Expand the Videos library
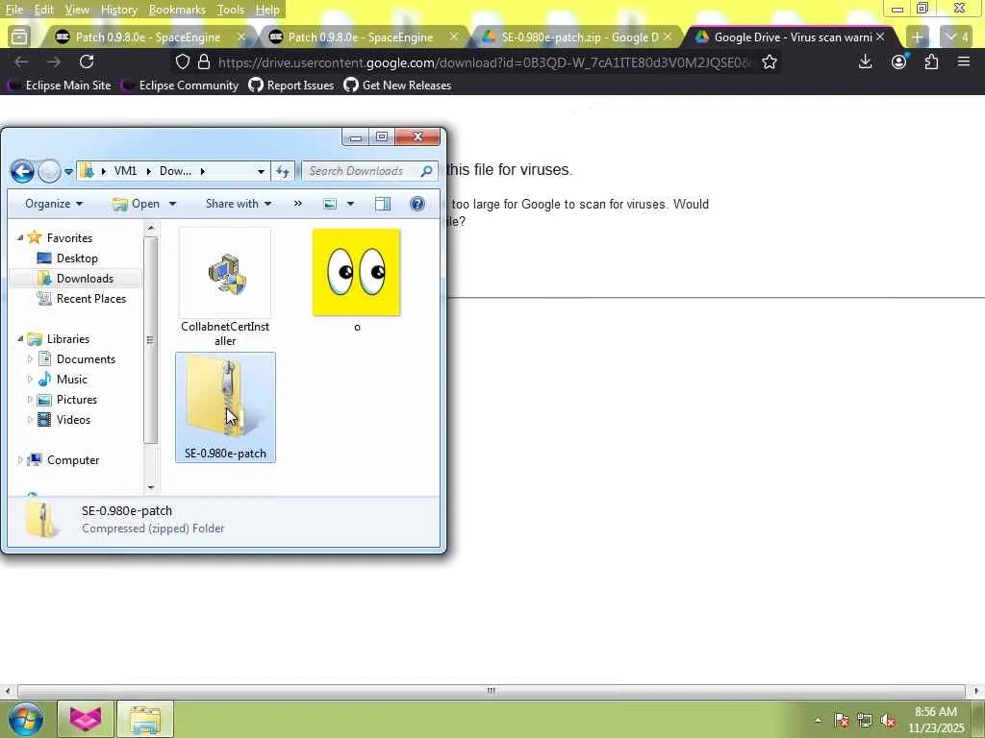 30,419
